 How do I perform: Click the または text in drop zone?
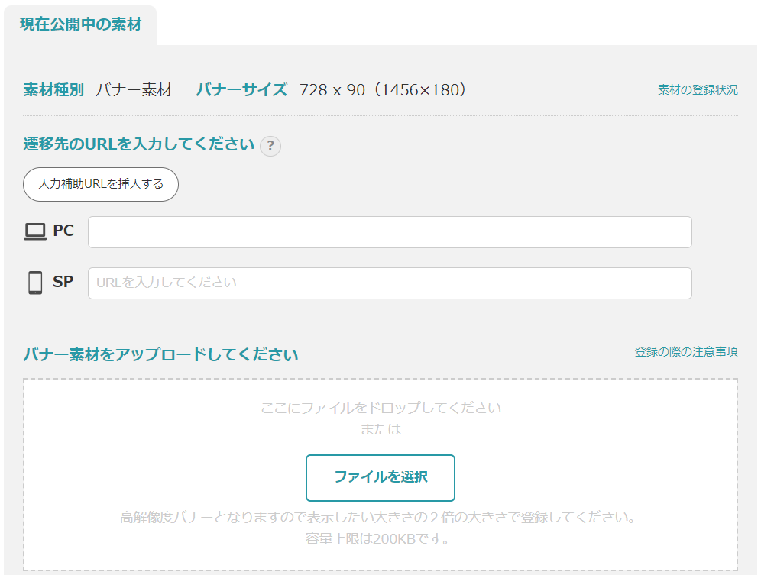[380, 429]
